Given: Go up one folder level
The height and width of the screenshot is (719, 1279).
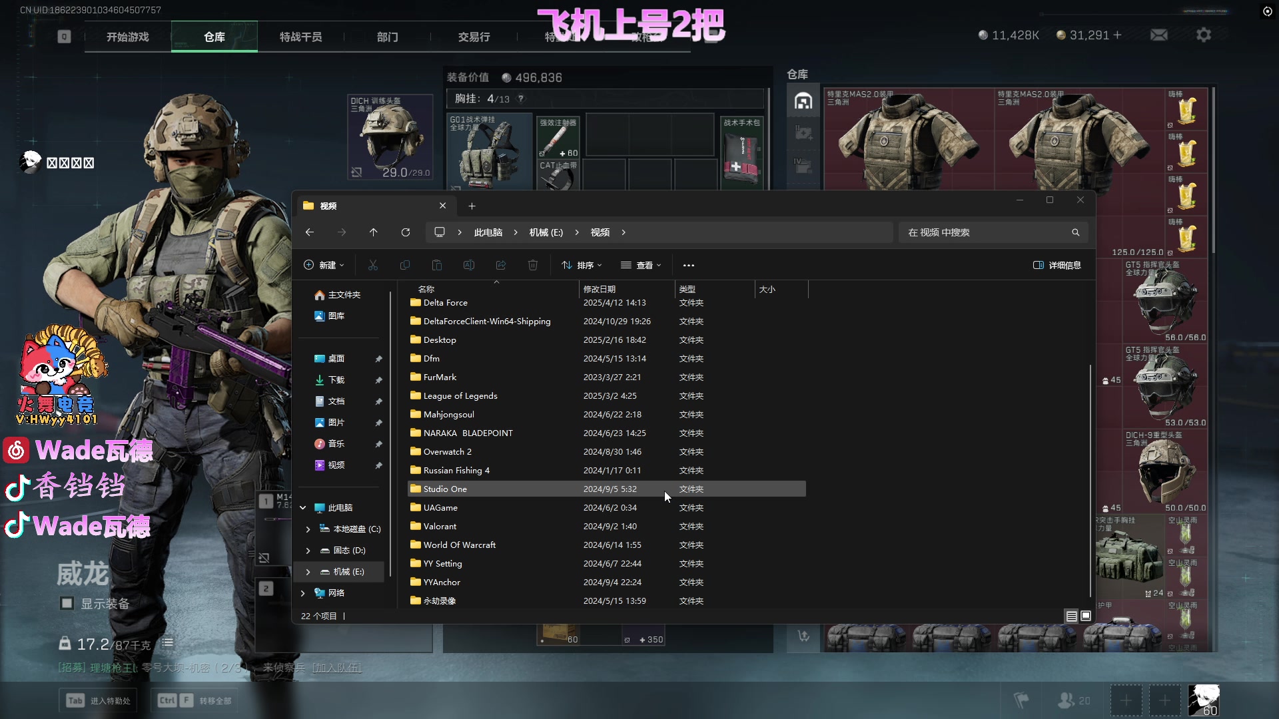Looking at the screenshot, I should [x=374, y=232].
